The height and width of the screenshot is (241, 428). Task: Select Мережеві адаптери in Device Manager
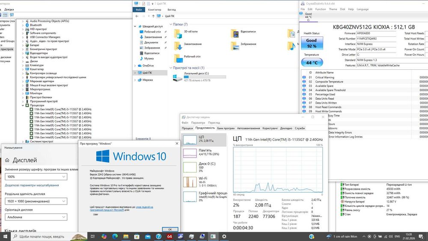(42, 81)
